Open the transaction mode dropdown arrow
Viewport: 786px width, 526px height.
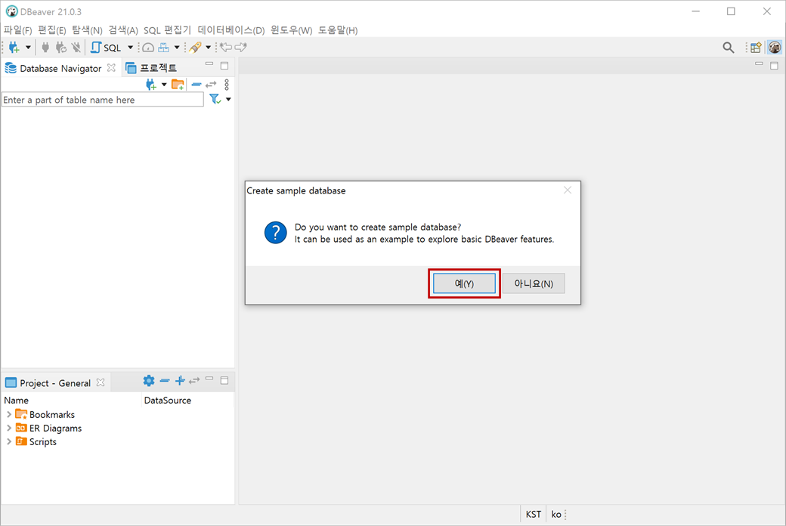(177, 48)
